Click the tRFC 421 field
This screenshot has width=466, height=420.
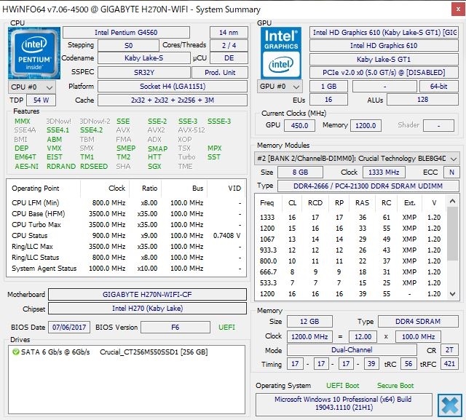[449, 364]
